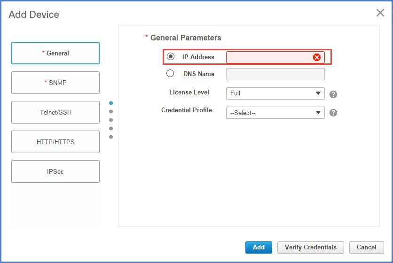Close the Add Device dialog
The image size is (393, 263).
(x=380, y=13)
